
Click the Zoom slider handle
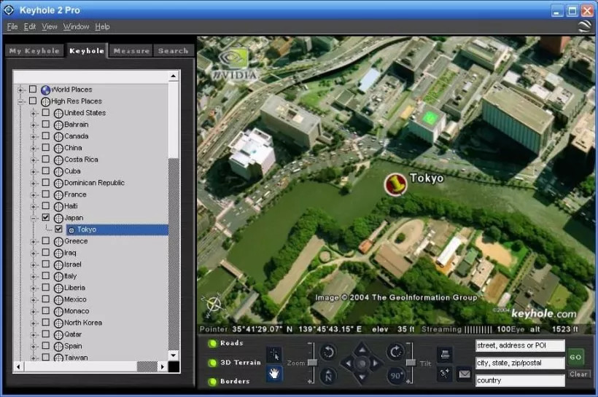click(312, 362)
